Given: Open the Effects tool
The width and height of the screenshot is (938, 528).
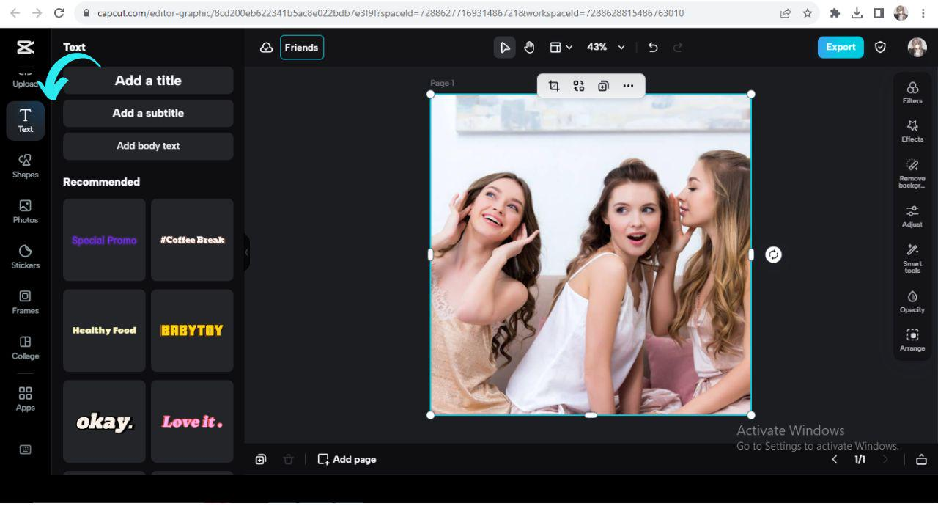Looking at the screenshot, I should [912, 131].
